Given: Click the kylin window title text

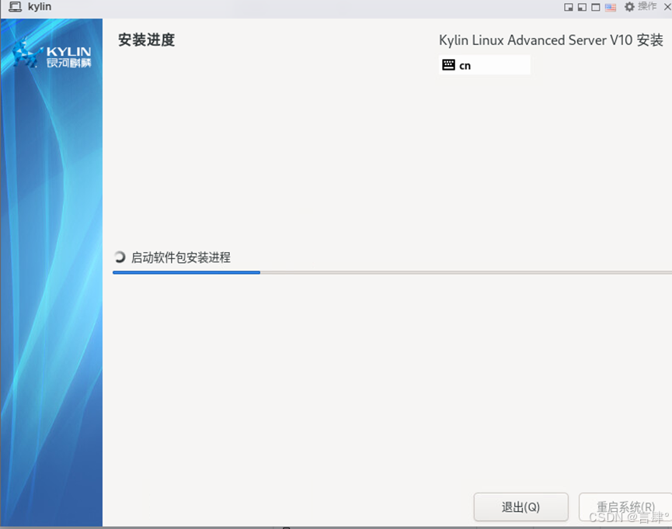Looking at the screenshot, I should (x=39, y=7).
